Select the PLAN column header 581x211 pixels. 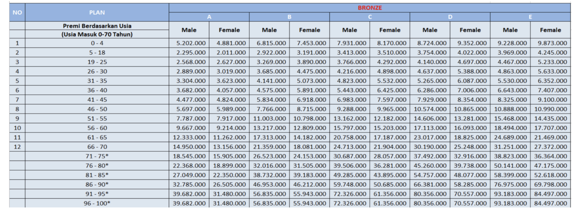click(x=97, y=13)
